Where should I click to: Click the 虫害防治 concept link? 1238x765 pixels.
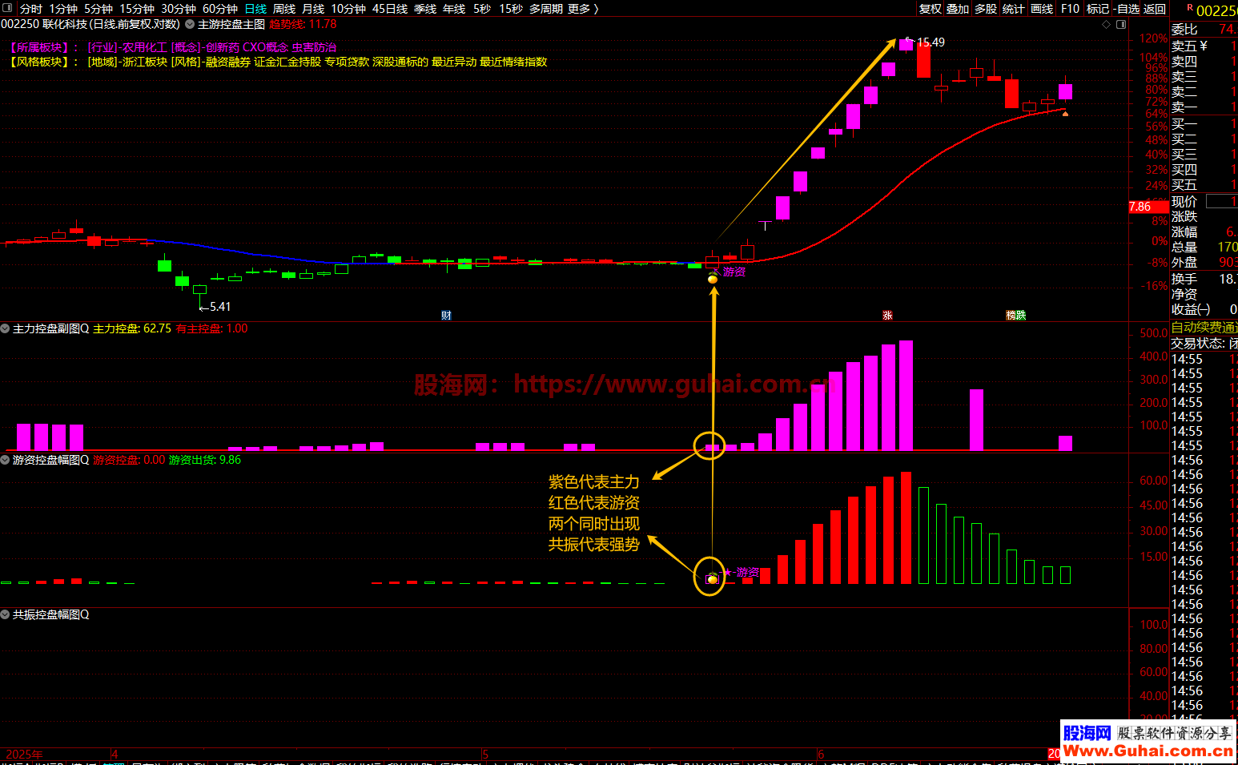(x=314, y=47)
